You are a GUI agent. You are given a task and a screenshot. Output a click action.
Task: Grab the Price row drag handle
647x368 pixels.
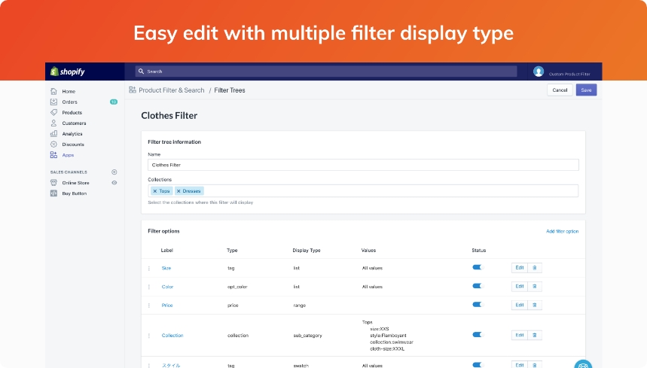point(149,306)
